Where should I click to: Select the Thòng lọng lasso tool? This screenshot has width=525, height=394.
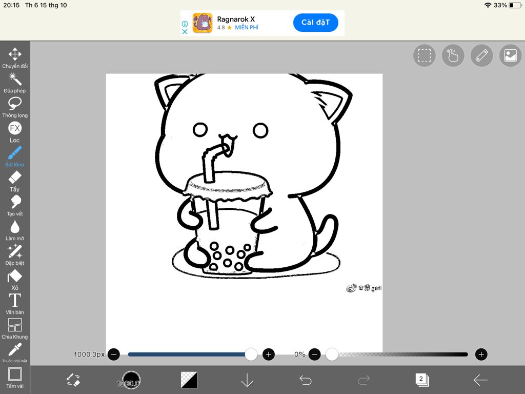pyautogui.click(x=15, y=107)
